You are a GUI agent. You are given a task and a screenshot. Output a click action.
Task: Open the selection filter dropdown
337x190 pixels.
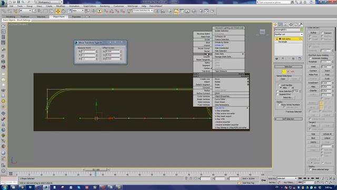pyautogui.click(x=25, y=11)
